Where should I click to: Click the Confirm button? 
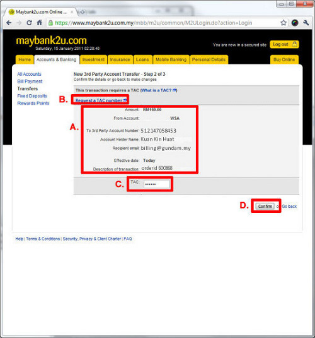click(x=265, y=207)
